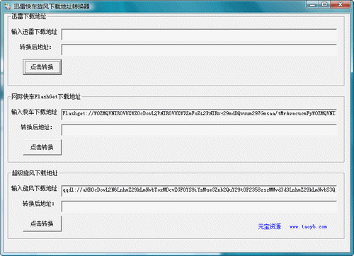Minimize the converter window
The image size is (354, 256).
tap(313, 4)
